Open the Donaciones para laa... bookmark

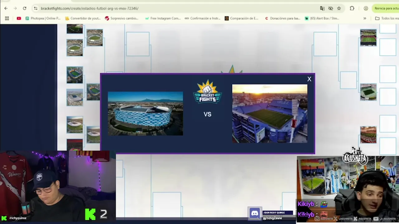tap(282, 18)
